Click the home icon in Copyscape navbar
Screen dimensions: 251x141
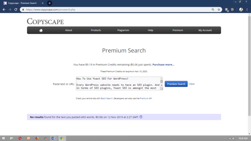pos(41,30)
